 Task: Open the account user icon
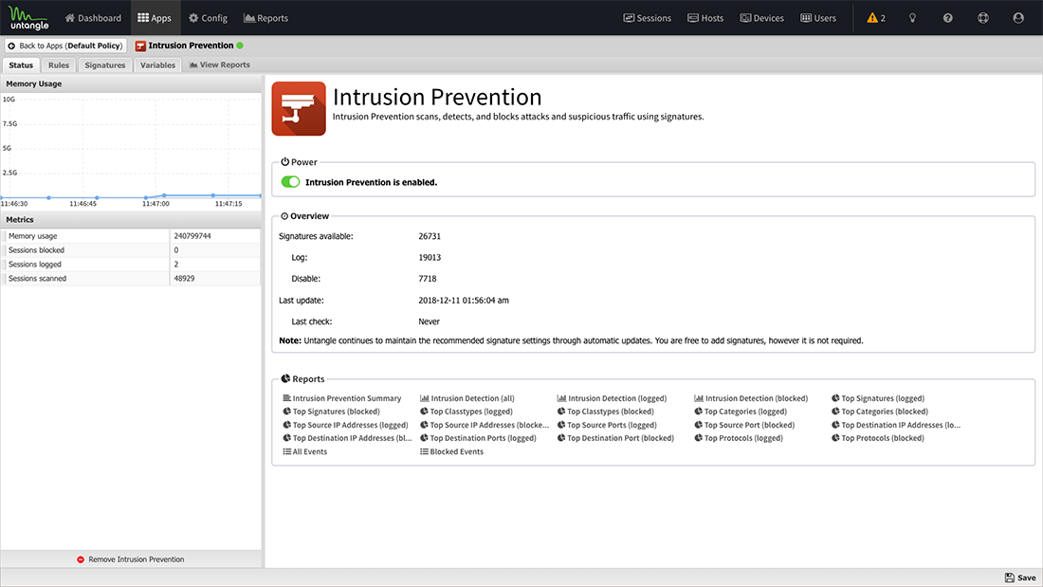[x=1018, y=18]
